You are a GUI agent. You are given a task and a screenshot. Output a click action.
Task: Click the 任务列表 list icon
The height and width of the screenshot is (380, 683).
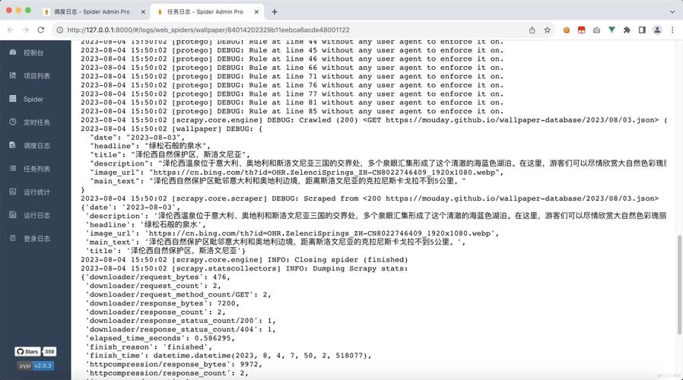tap(13, 169)
